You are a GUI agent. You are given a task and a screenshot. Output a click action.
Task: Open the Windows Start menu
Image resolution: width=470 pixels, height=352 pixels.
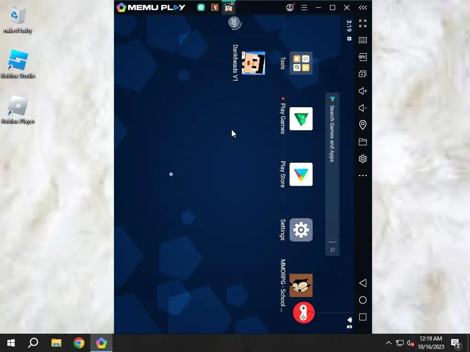pyautogui.click(x=11, y=343)
